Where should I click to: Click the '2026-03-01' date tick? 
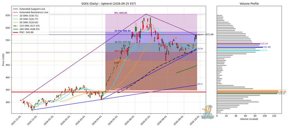pyautogui.click(x=81, y=120)
